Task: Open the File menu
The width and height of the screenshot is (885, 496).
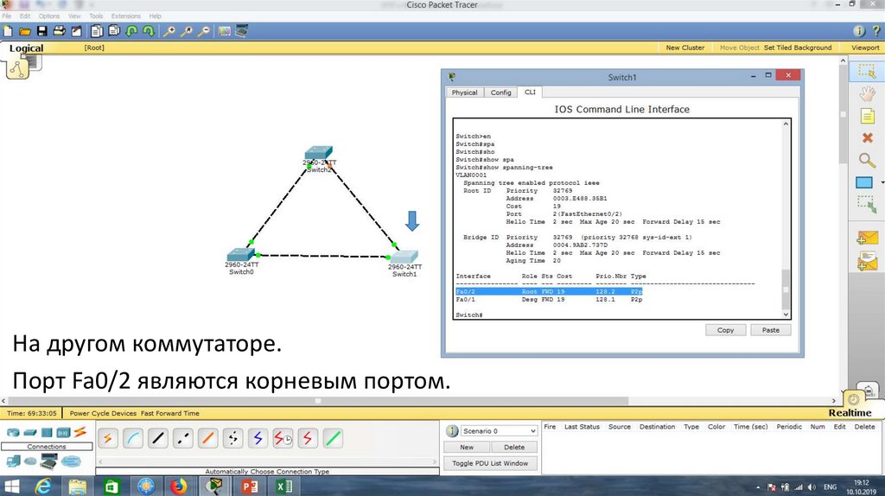Action: (7, 16)
